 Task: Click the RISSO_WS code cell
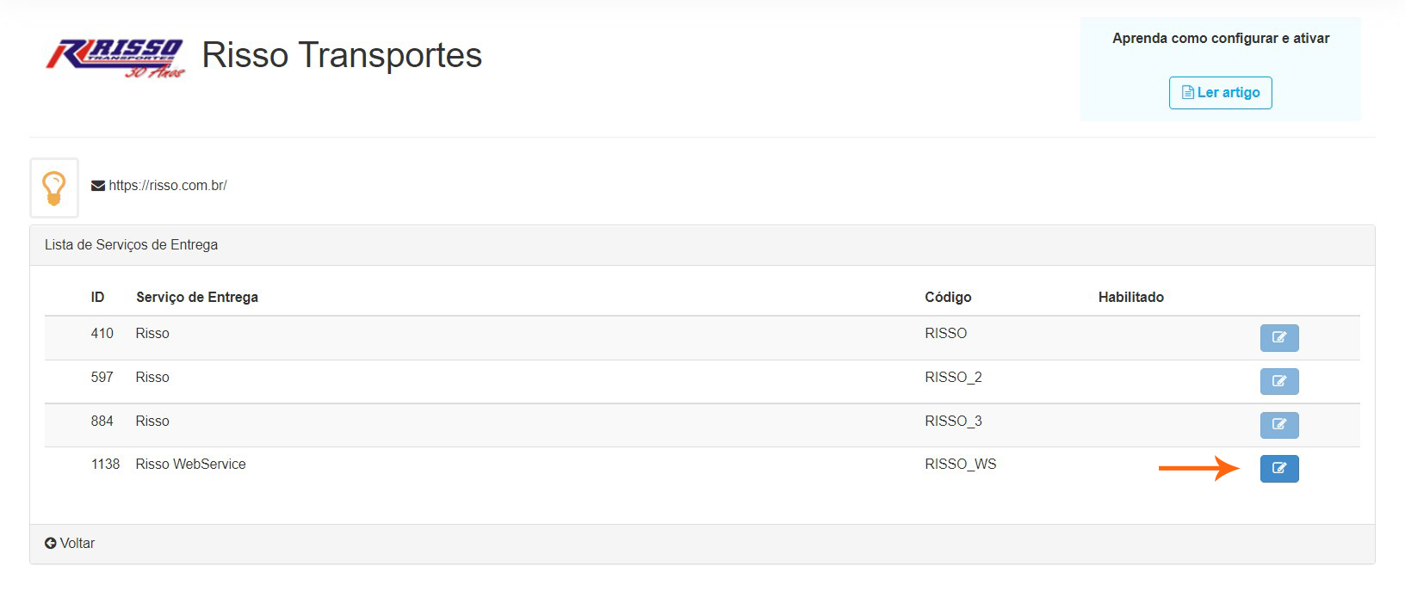[x=960, y=465]
